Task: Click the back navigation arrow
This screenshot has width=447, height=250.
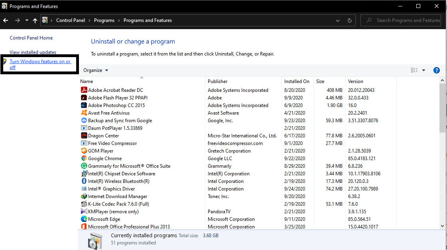Action: 5,20
